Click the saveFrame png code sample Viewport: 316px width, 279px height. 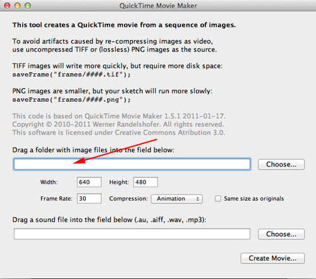click(71, 100)
